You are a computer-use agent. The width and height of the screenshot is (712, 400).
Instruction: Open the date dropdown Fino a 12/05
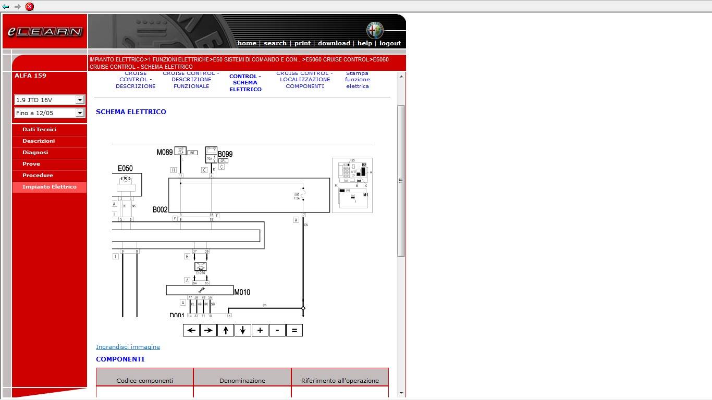(x=50, y=113)
